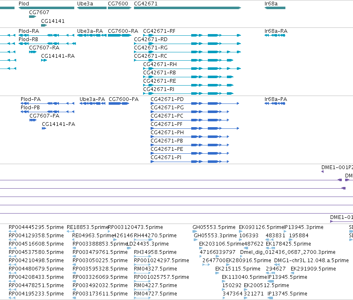Select protein CG7607-PA
The height and width of the screenshot is (300, 353).
coord(44,116)
